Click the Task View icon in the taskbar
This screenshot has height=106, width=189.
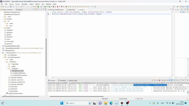coord(94,103)
